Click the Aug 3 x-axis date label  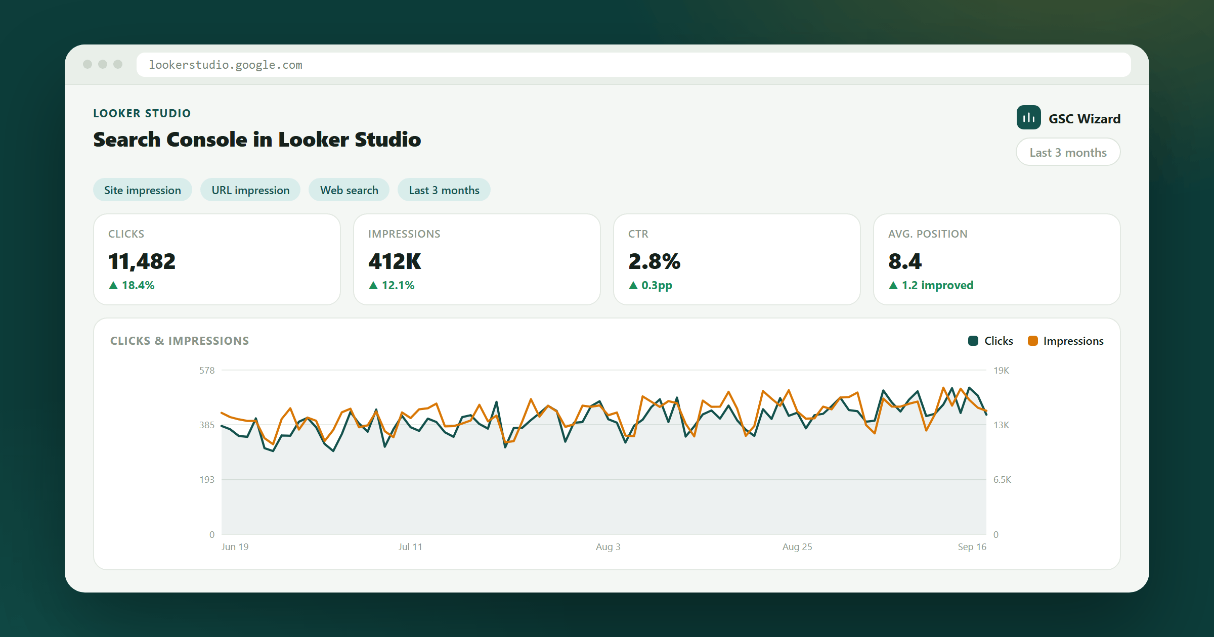click(x=608, y=547)
